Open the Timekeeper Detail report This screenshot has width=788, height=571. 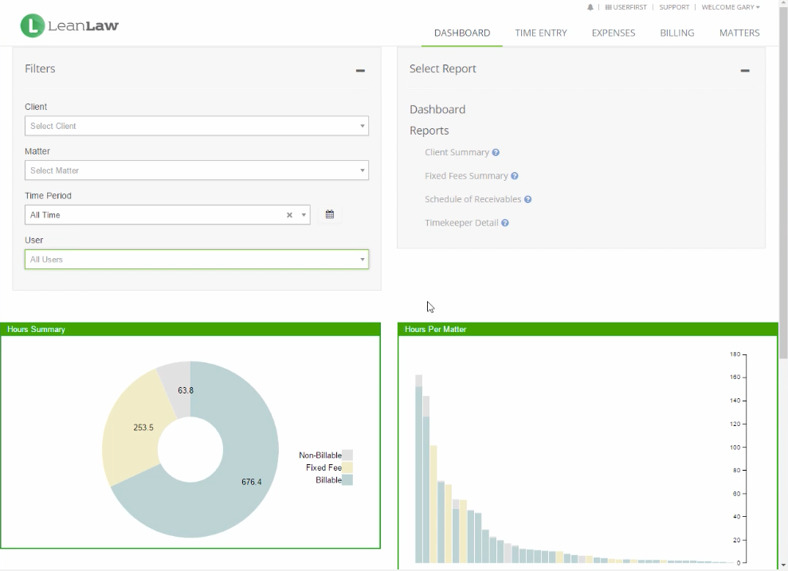[461, 223]
